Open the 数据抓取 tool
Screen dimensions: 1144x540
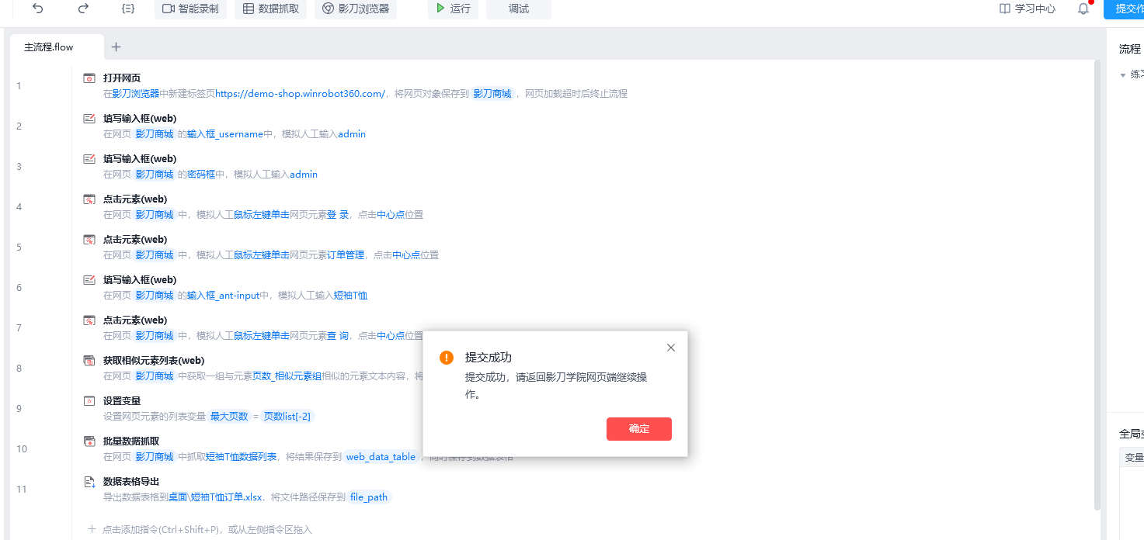point(271,9)
